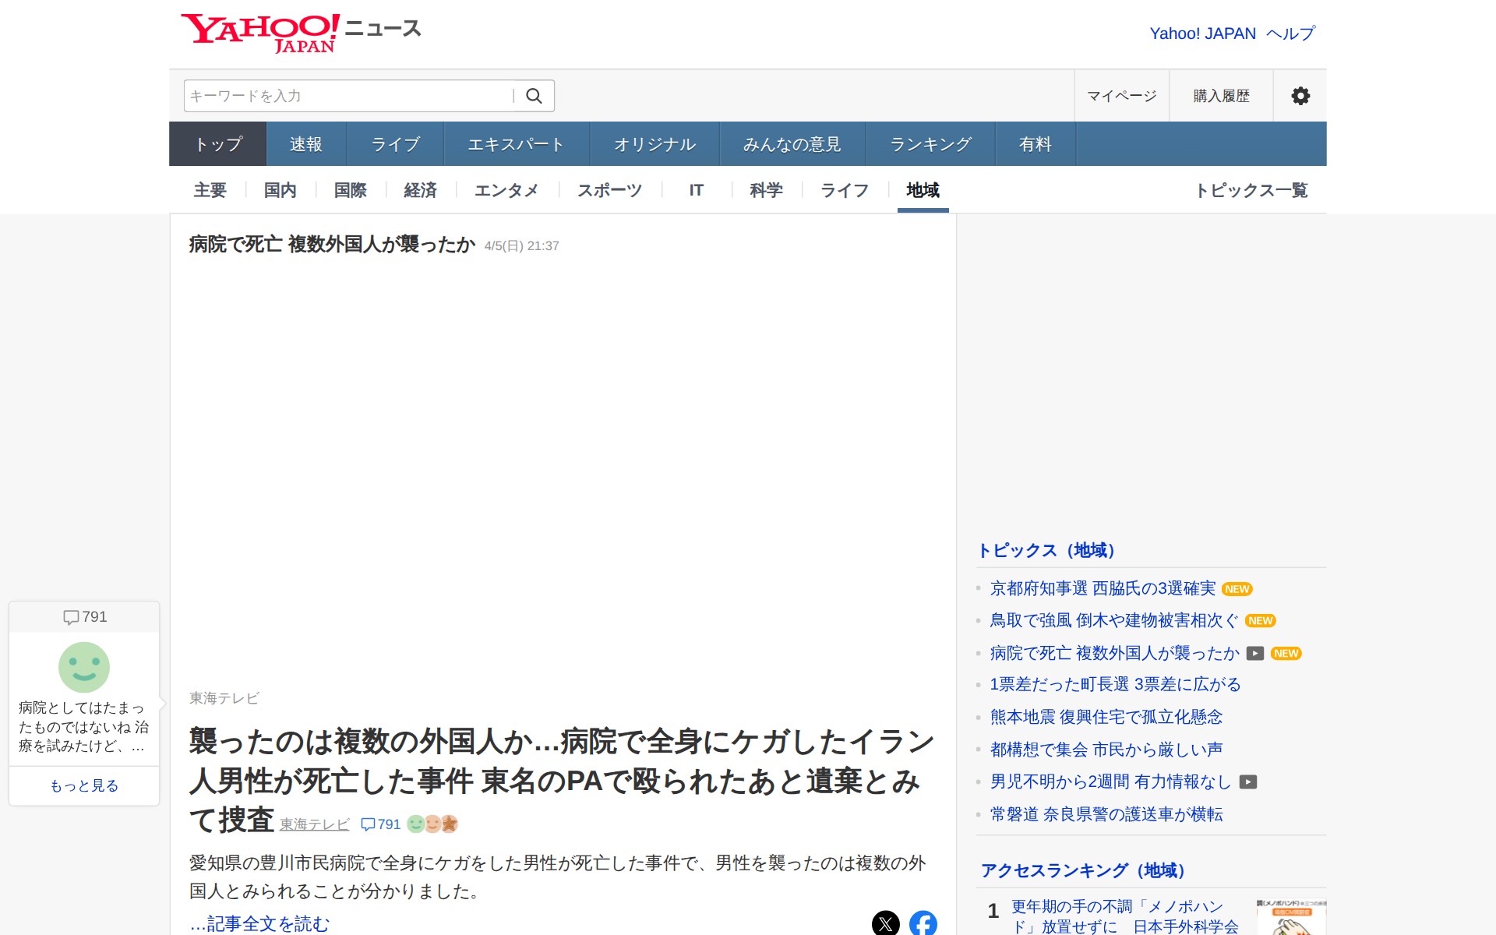Click green smiley face in comment widget
The height and width of the screenshot is (935, 1496).
[84, 667]
